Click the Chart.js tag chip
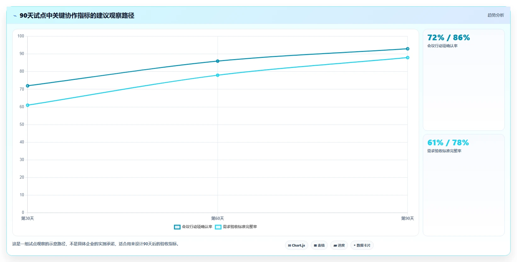 (x=297, y=245)
